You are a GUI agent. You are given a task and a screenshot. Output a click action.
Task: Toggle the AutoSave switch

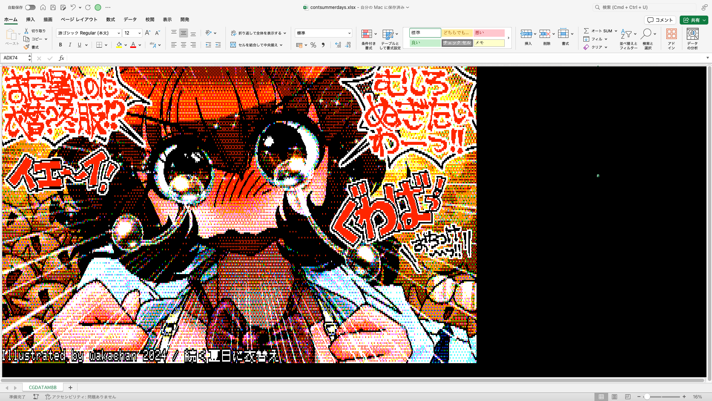pos(30,7)
